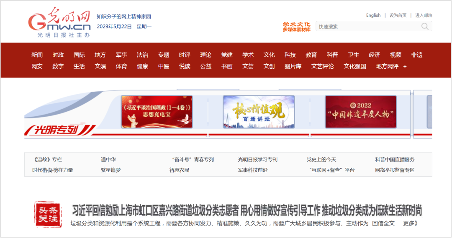
Task: Open the 文艺评论 channel
Action: pyautogui.click(x=323, y=66)
